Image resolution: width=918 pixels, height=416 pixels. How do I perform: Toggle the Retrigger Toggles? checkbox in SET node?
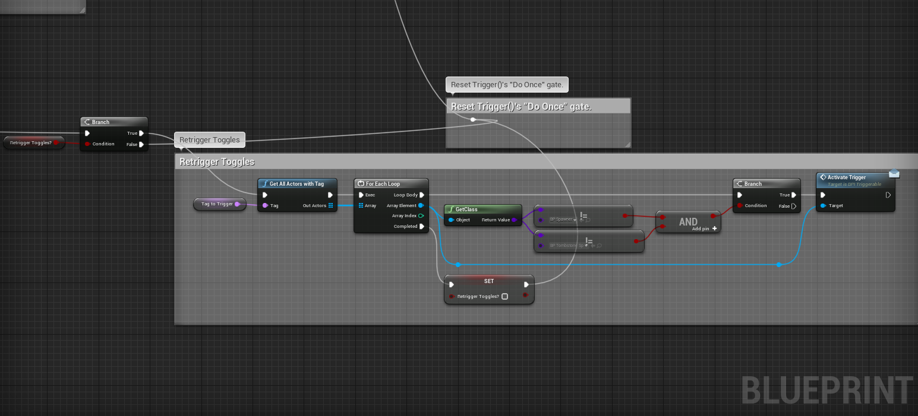(x=504, y=296)
